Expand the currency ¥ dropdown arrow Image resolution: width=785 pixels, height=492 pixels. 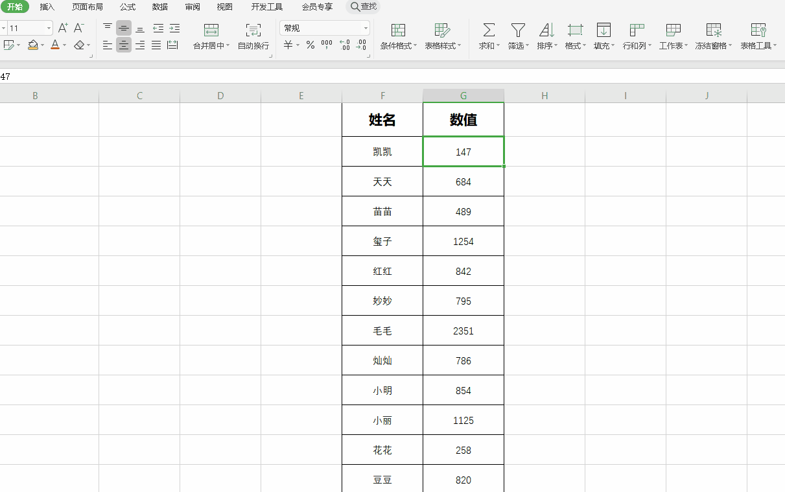tap(298, 45)
